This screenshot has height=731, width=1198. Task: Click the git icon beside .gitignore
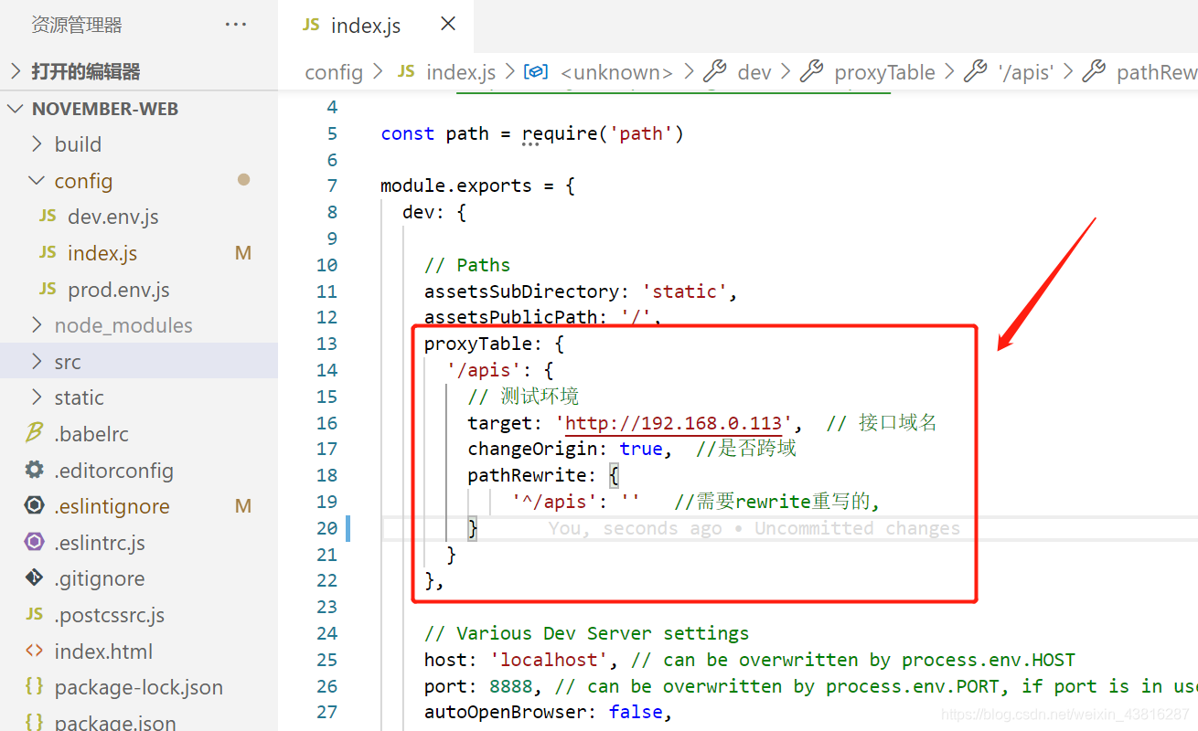click(35, 577)
